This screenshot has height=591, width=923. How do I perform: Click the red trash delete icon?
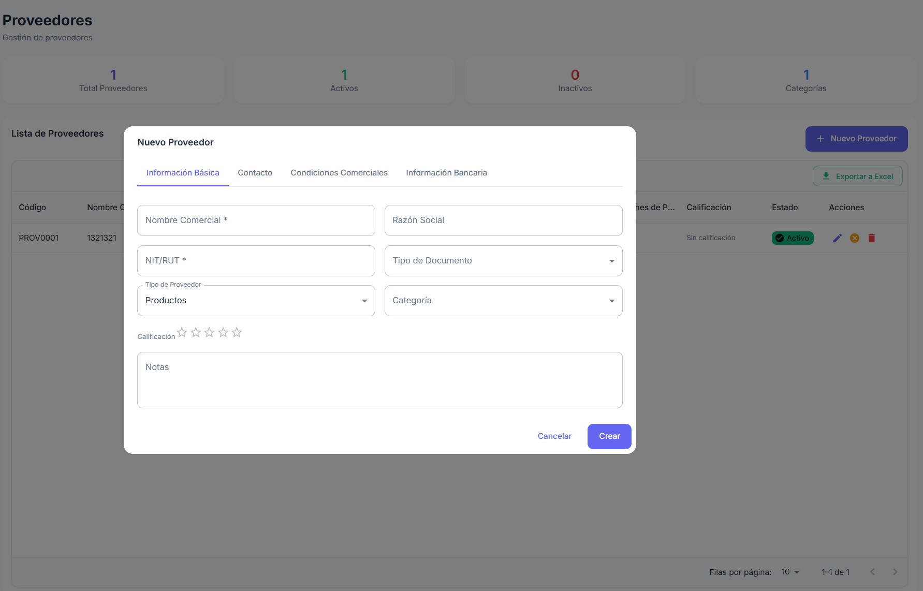click(872, 238)
